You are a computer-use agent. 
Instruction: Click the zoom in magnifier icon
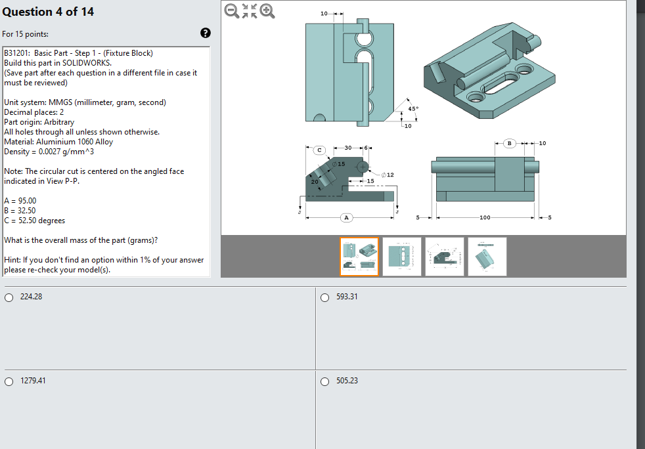point(267,11)
